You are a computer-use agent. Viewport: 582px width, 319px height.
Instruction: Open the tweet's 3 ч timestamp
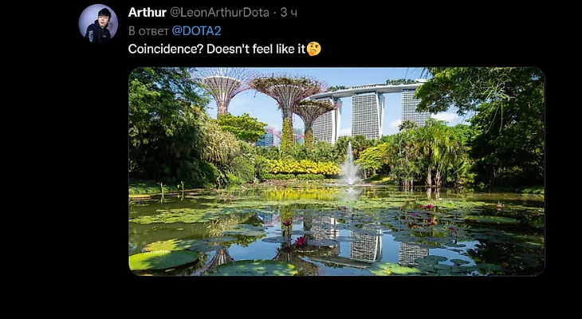[x=289, y=12]
